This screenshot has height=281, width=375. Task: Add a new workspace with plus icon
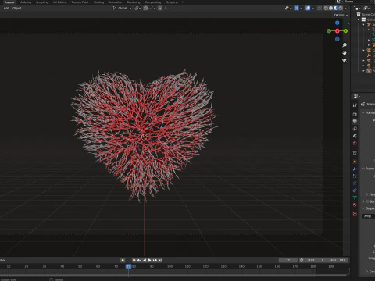click(183, 2)
